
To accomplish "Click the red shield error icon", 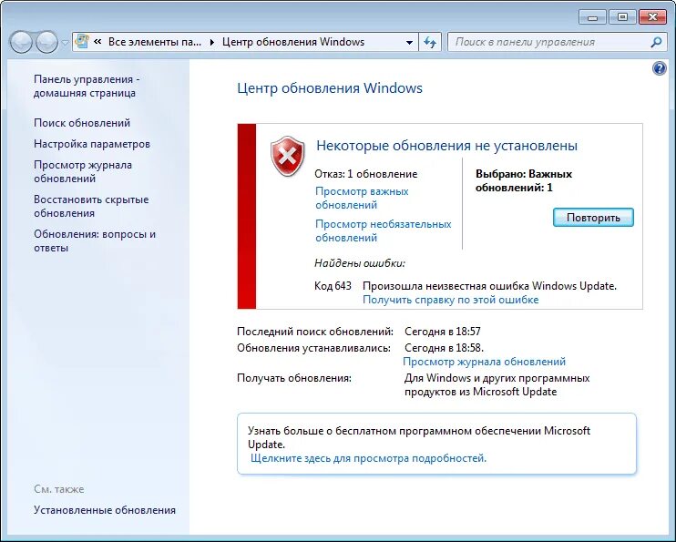I will point(288,156).
